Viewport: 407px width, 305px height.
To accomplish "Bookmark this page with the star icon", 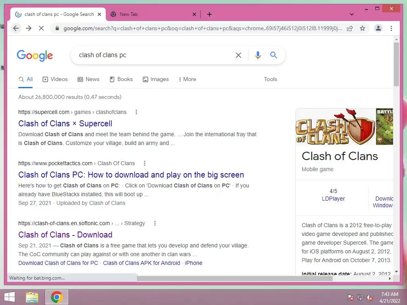I will pyautogui.click(x=362, y=28).
